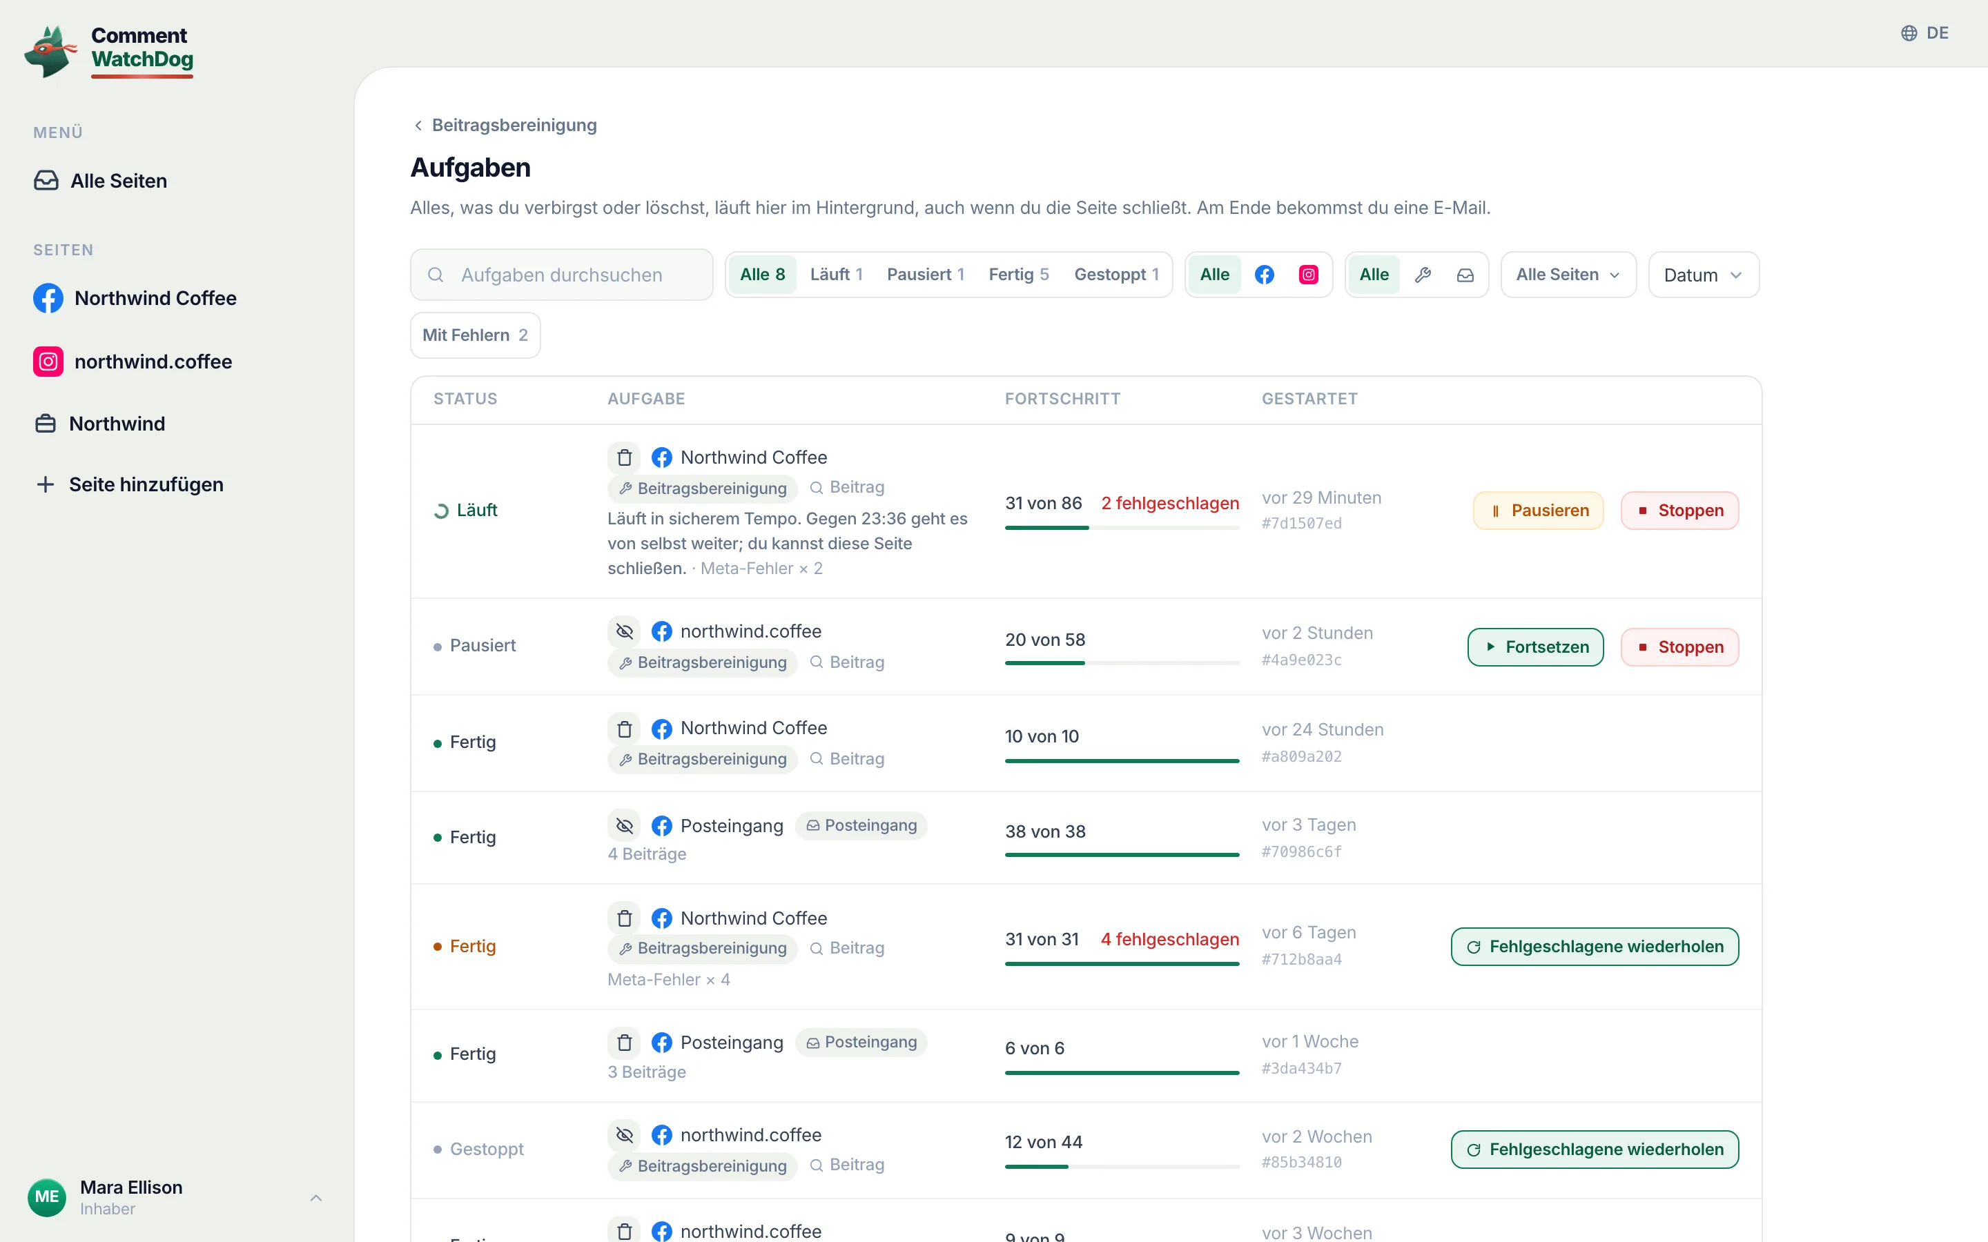The image size is (1988, 1242).
Task: Filter by cleanup wrench icon
Action: click(1423, 275)
